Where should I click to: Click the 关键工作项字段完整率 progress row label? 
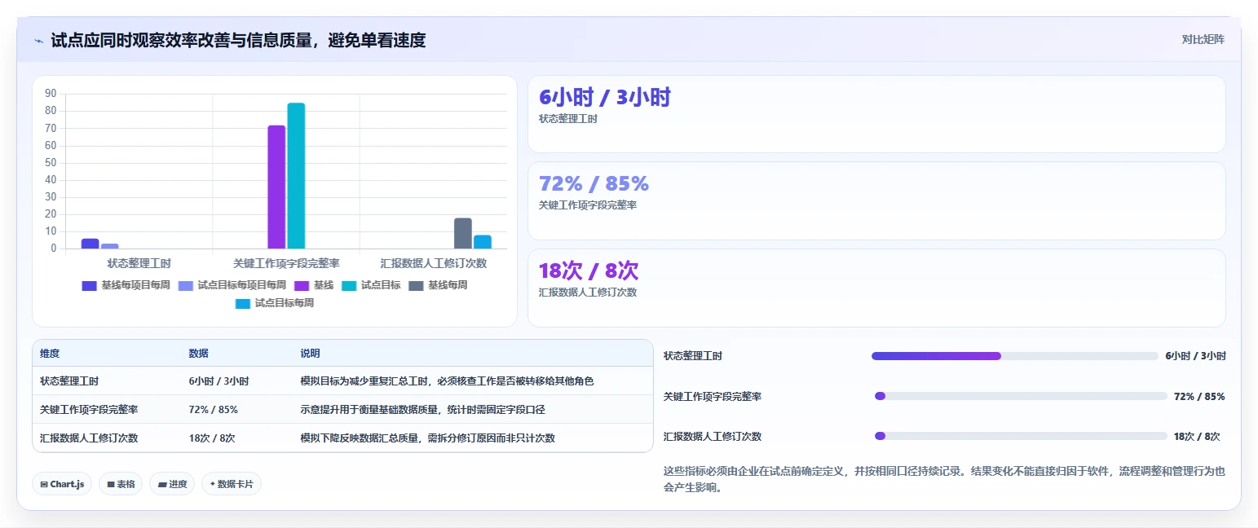pyautogui.click(x=713, y=396)
